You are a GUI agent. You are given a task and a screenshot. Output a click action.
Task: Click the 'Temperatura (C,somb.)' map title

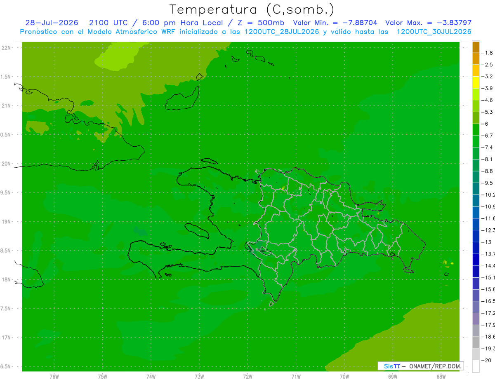pyautogui.click(x=252, y=9)
